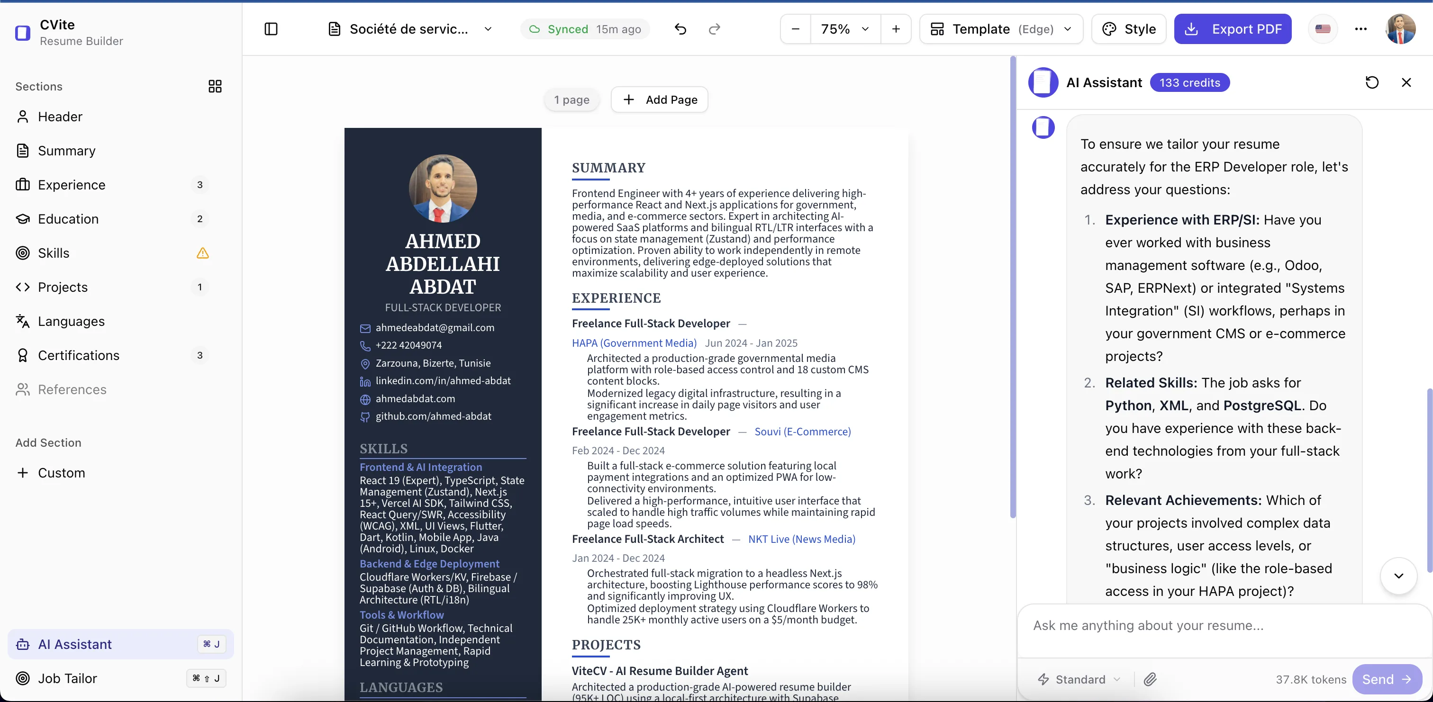Viewport: 1433px width, 702px height.
Task: Open the Standard model dropdown in chat
Action: point(1078,679)
